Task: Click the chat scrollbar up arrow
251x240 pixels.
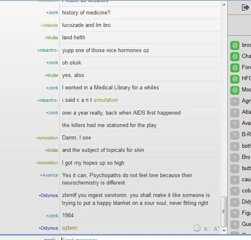Action: [x=224, y=5]
